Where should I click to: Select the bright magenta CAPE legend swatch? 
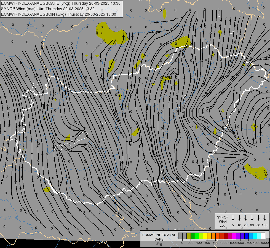click(x=234, y=236)
